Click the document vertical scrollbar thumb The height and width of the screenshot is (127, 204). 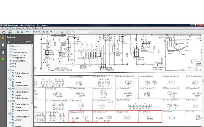coord(203,81)
